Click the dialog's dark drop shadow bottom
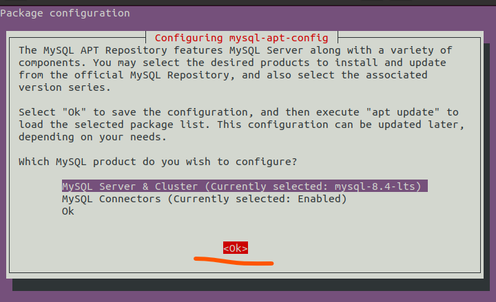Viewport: 496px width, 302px height. (251, 285)
